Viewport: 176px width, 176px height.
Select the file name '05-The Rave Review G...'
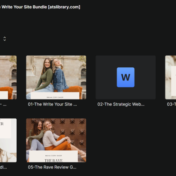tap(52, 167)
